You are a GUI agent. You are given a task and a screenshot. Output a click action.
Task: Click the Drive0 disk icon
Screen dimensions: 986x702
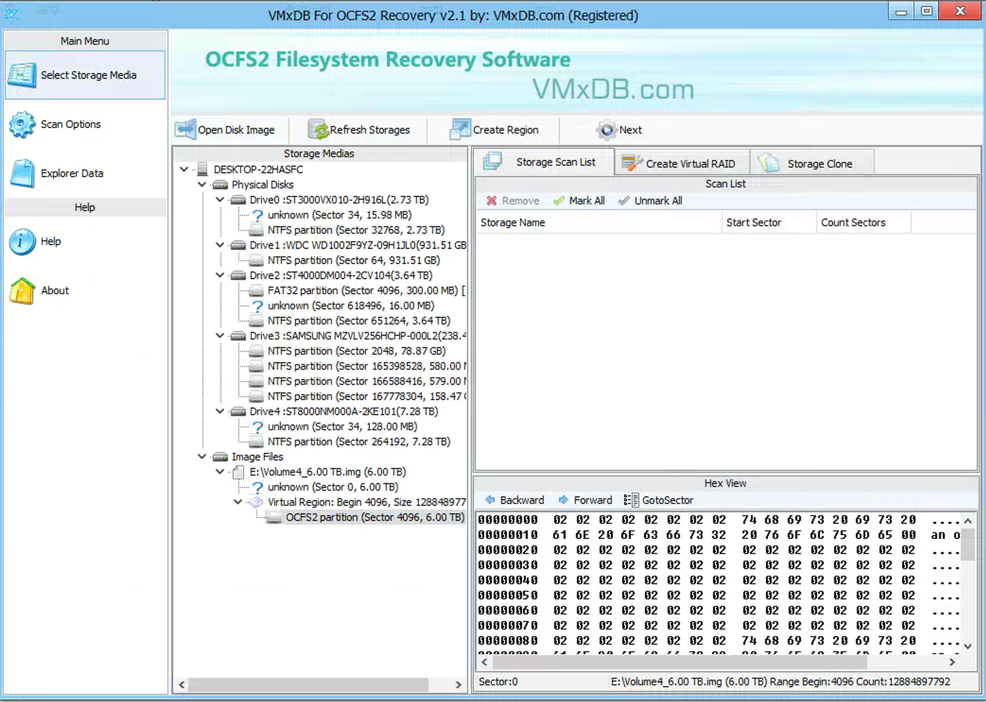[238, 200]
